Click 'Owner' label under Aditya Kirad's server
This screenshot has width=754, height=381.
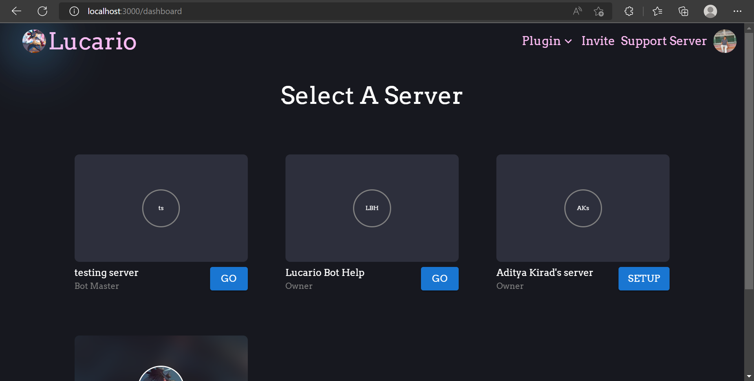coord(510,286)
